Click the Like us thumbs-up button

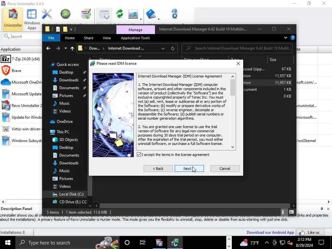311,232
